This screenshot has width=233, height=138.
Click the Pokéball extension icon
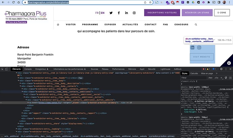coord(177,2)
